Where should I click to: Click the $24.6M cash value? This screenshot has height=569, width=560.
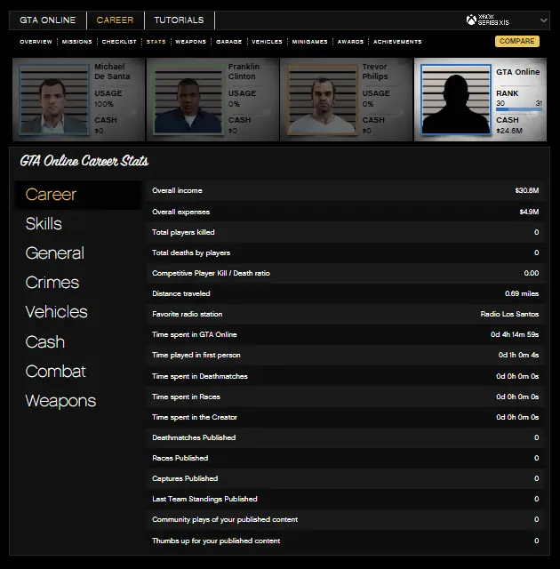pos(509,131)
